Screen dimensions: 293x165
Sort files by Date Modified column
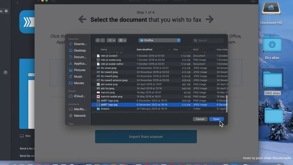[145, 49]
